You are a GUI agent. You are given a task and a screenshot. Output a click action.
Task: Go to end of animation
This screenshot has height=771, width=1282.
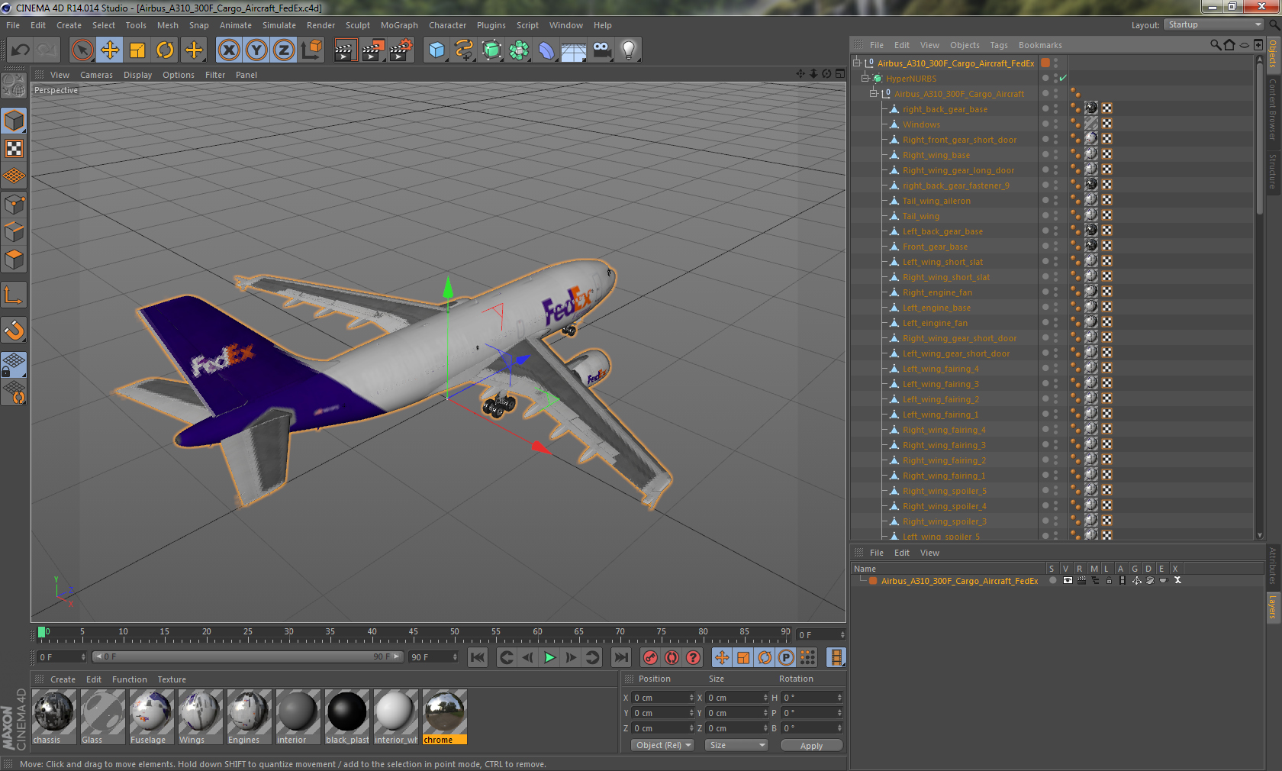(x=622, y=657)
